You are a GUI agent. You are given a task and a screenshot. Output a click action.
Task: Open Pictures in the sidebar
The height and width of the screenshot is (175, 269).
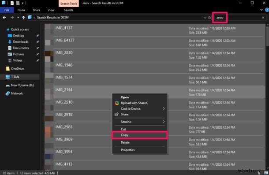(19, 54)
